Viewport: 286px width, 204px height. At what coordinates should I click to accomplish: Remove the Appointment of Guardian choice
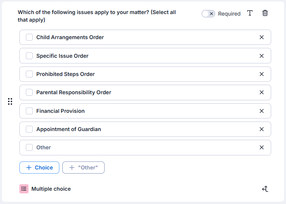coord(262,129)
